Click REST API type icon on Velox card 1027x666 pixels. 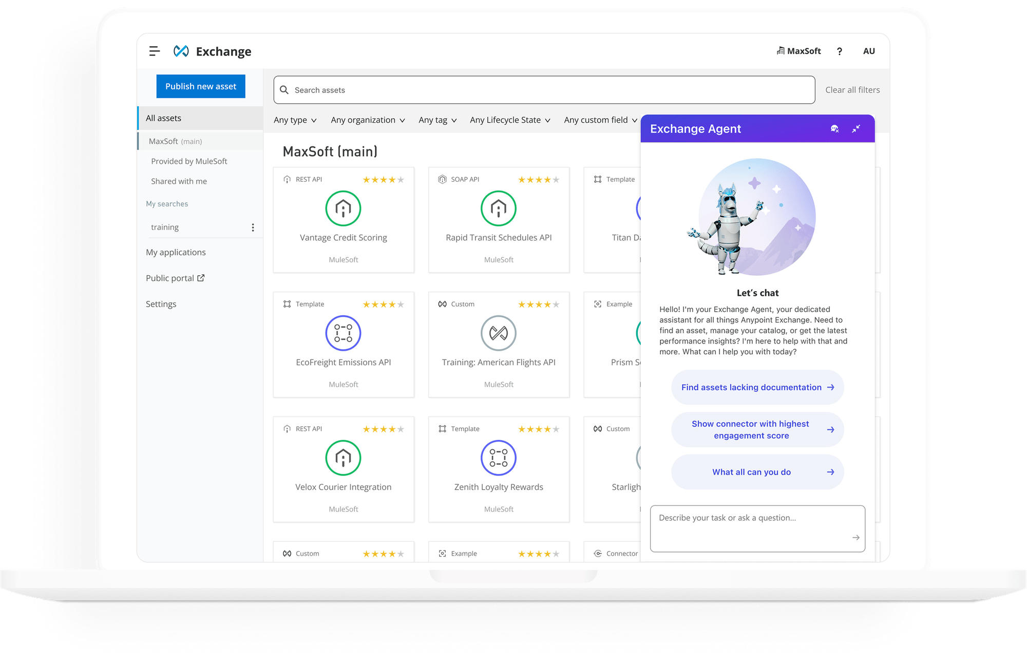coord(287,429)
